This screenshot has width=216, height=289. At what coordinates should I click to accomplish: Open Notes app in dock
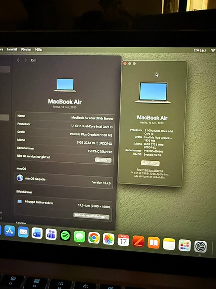[x=169, y=244]
